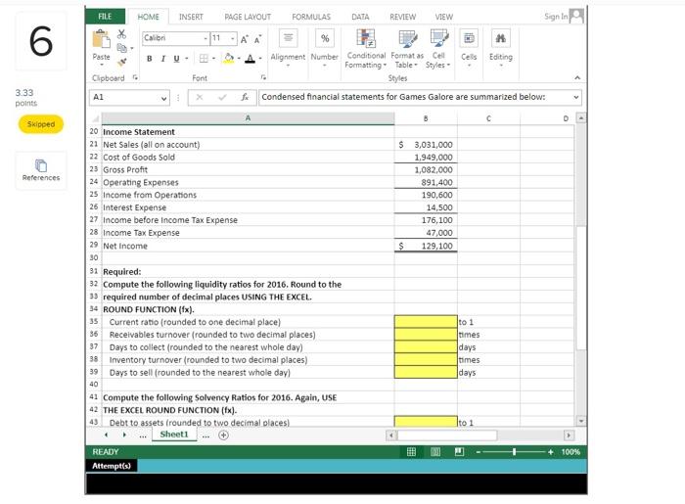
Task: Open Clipboard dialog launcher
Action: tap(135, 77)
